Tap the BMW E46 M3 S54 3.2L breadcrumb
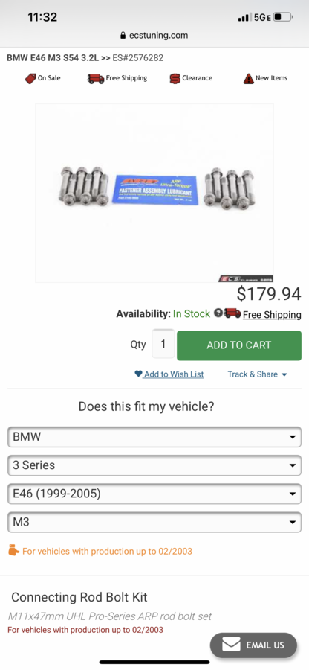 [x=53, y=57]
